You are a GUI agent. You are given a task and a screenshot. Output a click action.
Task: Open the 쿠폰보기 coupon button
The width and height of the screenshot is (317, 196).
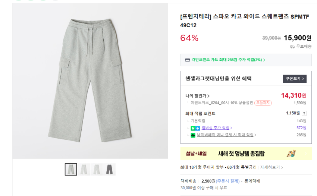pos(295,79)
